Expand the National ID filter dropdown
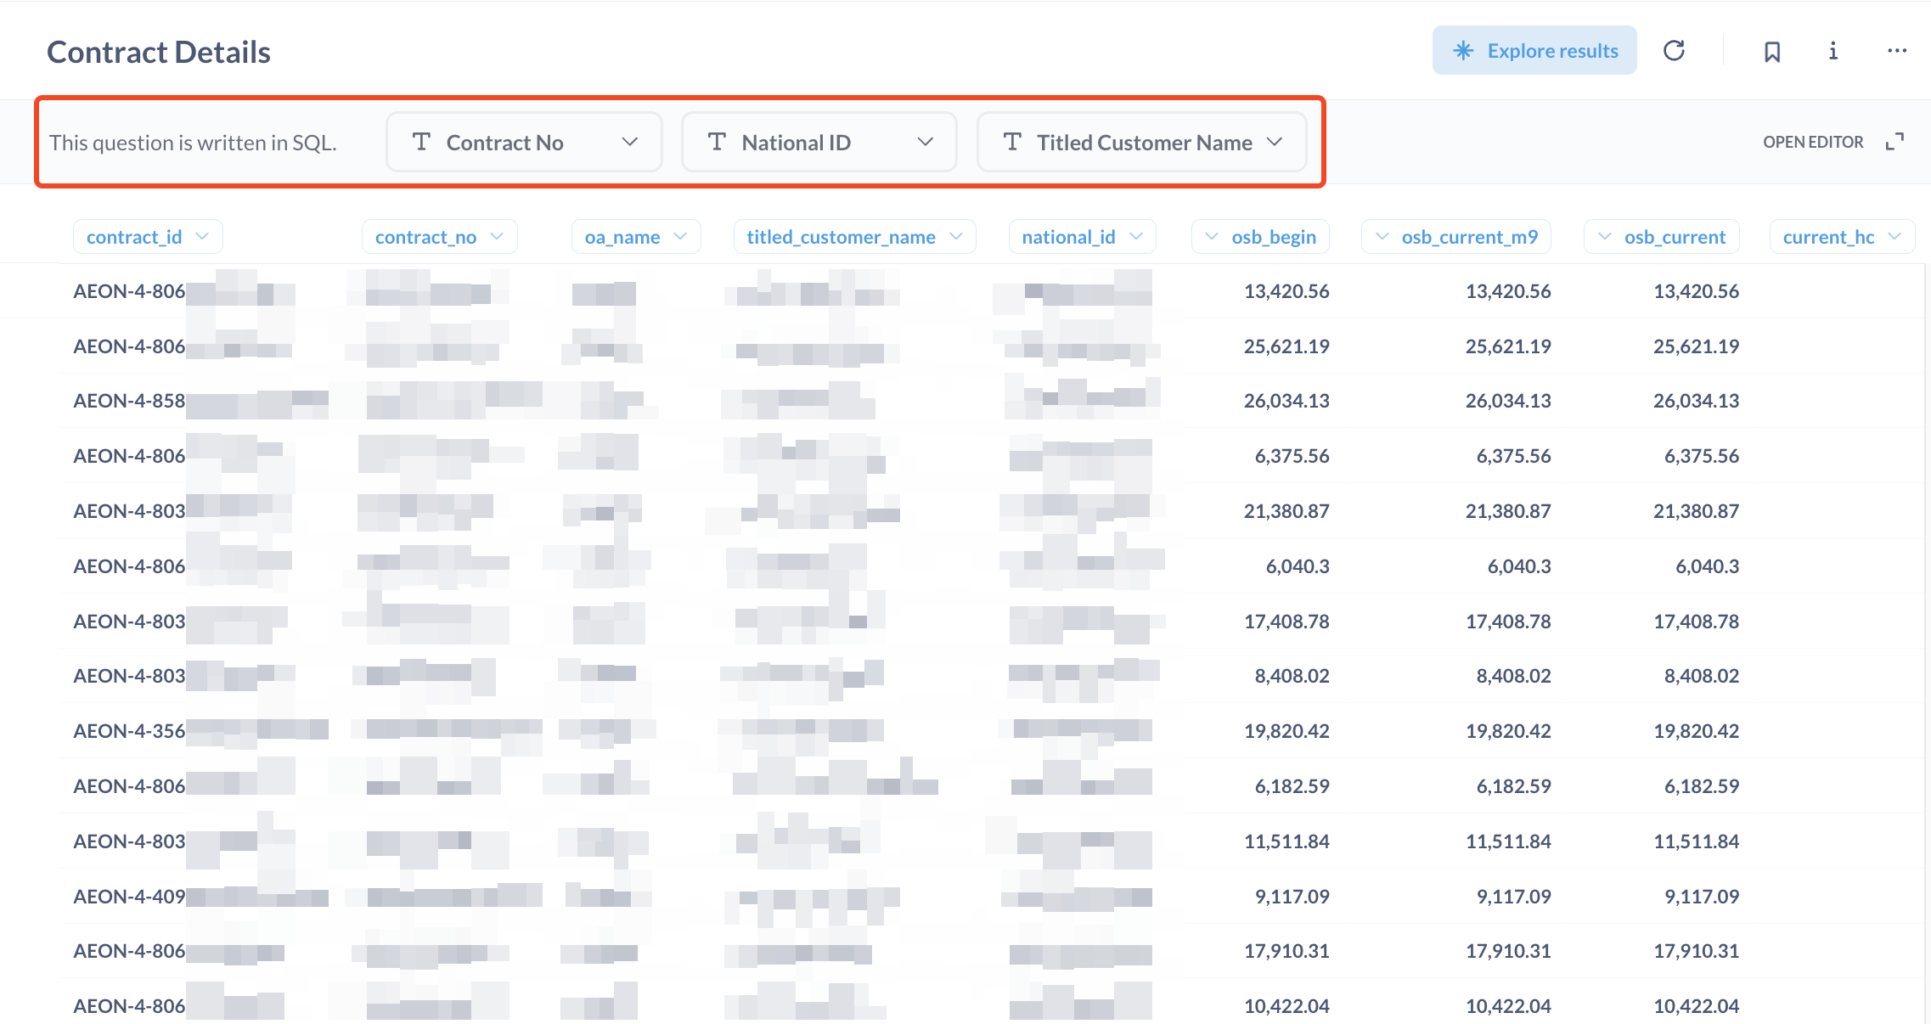 coord(925,142)
